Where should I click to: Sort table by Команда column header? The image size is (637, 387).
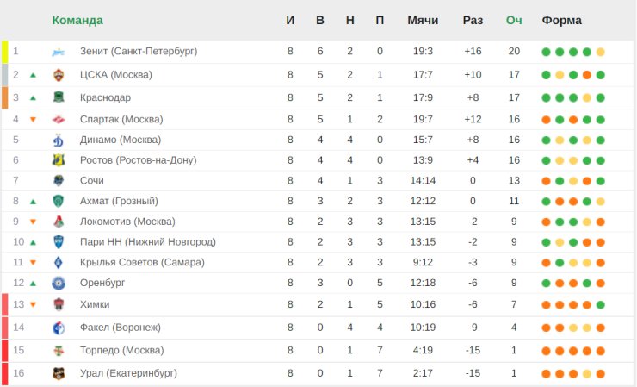[x=77, y=20]
